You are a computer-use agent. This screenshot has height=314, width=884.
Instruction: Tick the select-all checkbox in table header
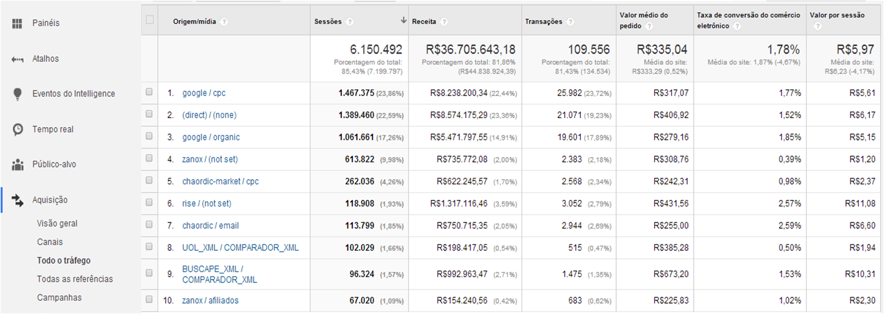click(150, 20)
